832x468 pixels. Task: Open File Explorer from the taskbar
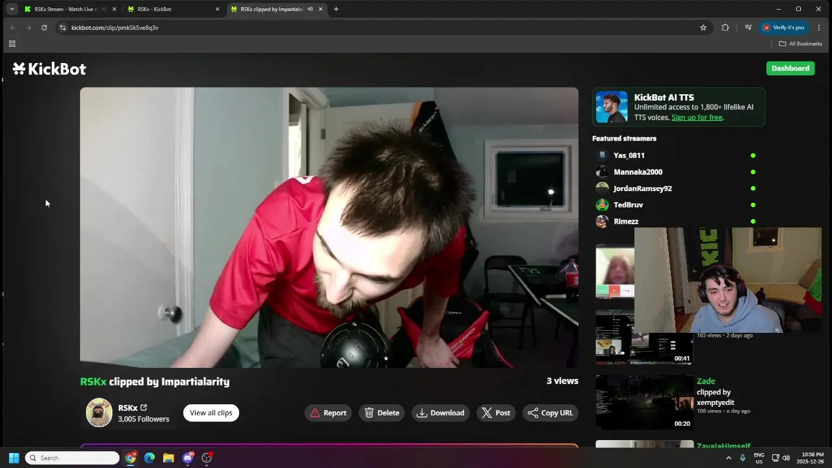coord(168,458)
